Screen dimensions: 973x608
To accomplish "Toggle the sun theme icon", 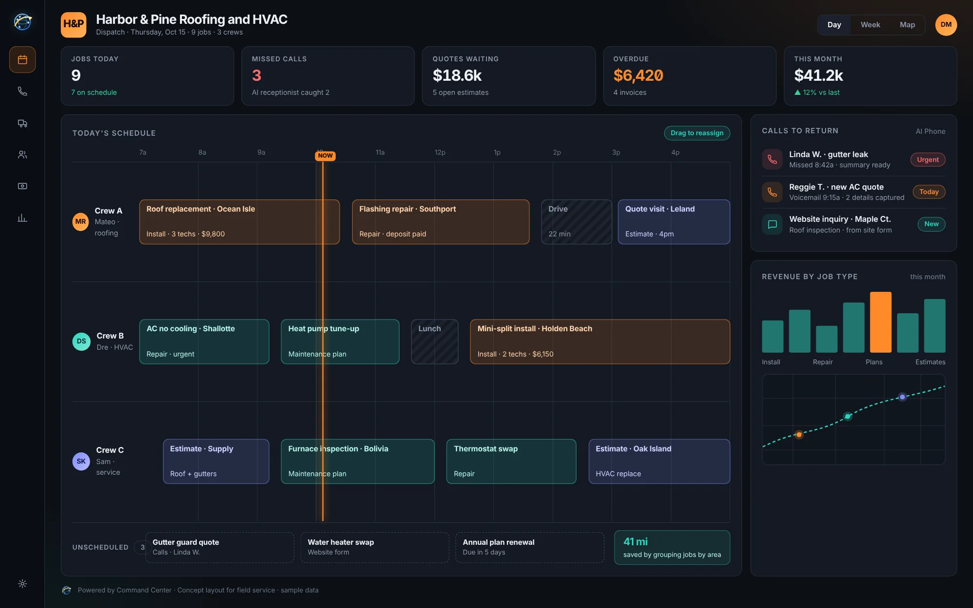I will pyautogui.click(x=22, y=584).
